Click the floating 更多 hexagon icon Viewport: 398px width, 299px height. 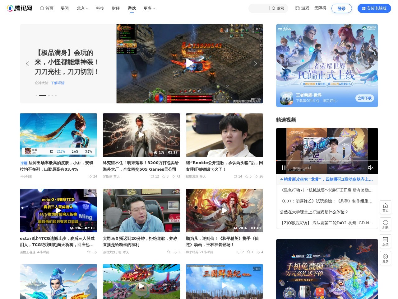click(x=385, y=258)
